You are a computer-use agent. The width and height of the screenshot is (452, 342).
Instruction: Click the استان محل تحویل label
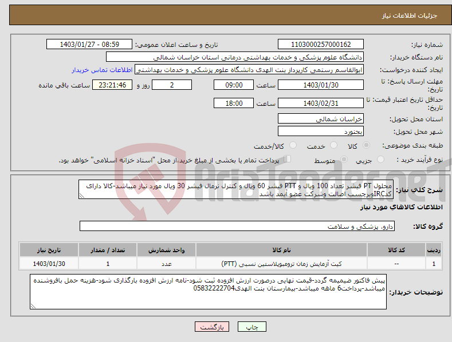tap(416, 119)
